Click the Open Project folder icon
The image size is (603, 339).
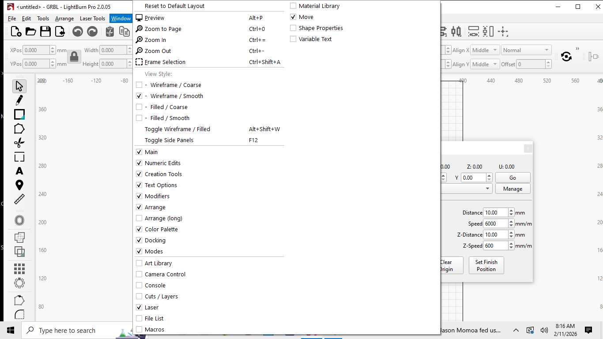(x=30, y=31)
